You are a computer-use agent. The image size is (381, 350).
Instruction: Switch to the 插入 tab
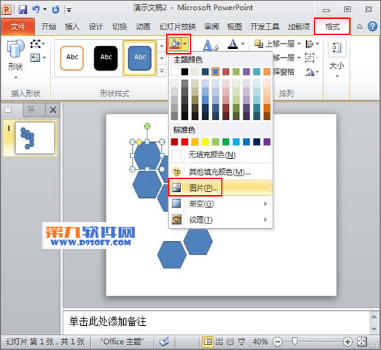[x=72, y=26]
